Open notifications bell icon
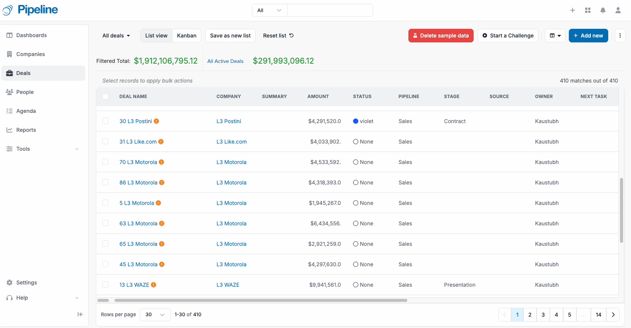Screen dimensions: 631x328 (x=603, y=10)
